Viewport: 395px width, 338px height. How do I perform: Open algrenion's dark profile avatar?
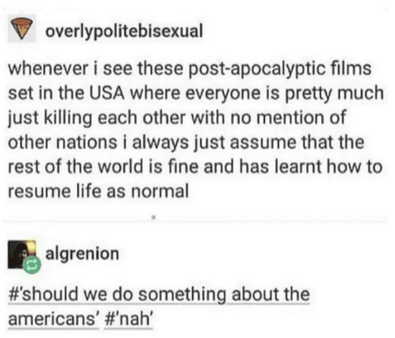pos(21,254)
